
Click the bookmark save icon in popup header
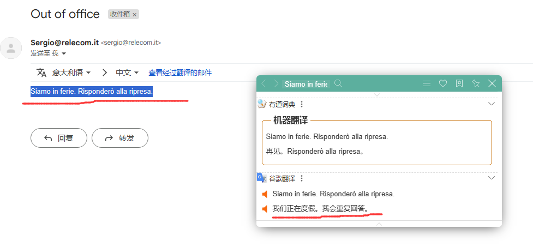(459, 83)
